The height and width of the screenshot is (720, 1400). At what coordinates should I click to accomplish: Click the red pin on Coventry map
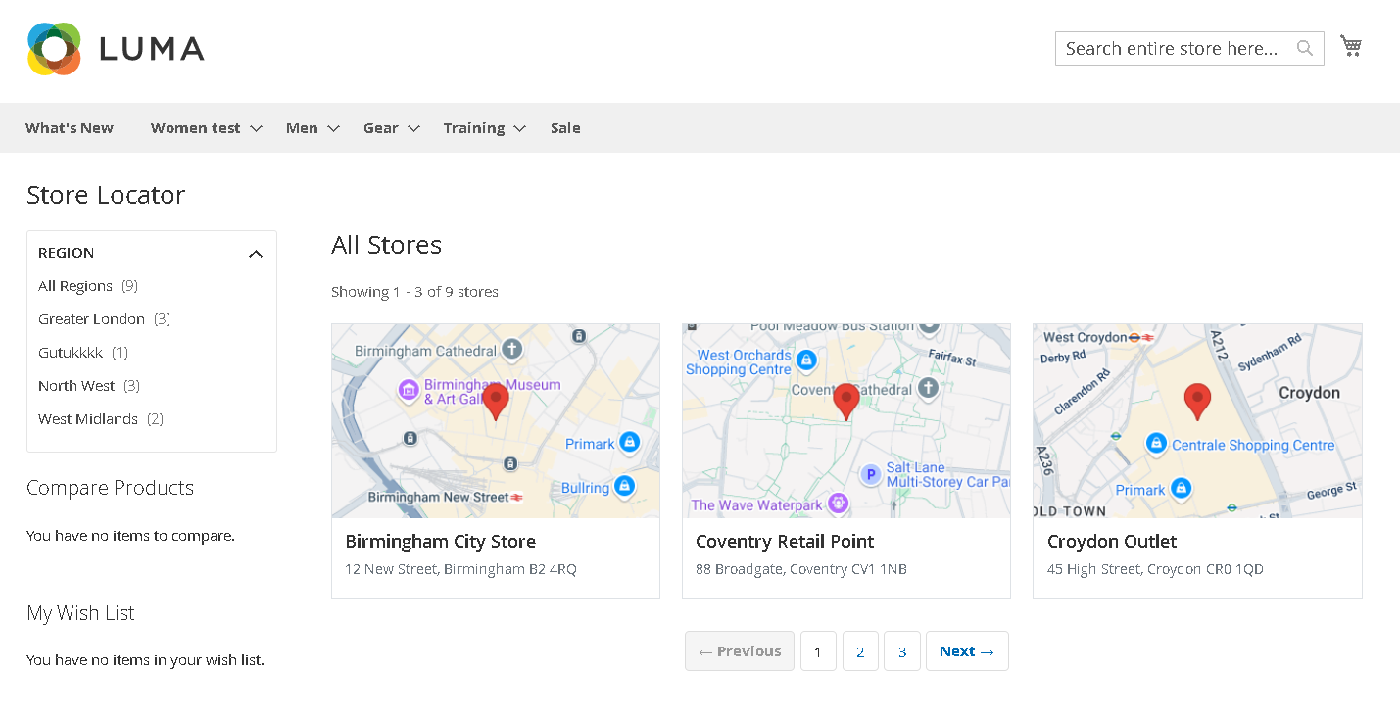click(846, 401)
